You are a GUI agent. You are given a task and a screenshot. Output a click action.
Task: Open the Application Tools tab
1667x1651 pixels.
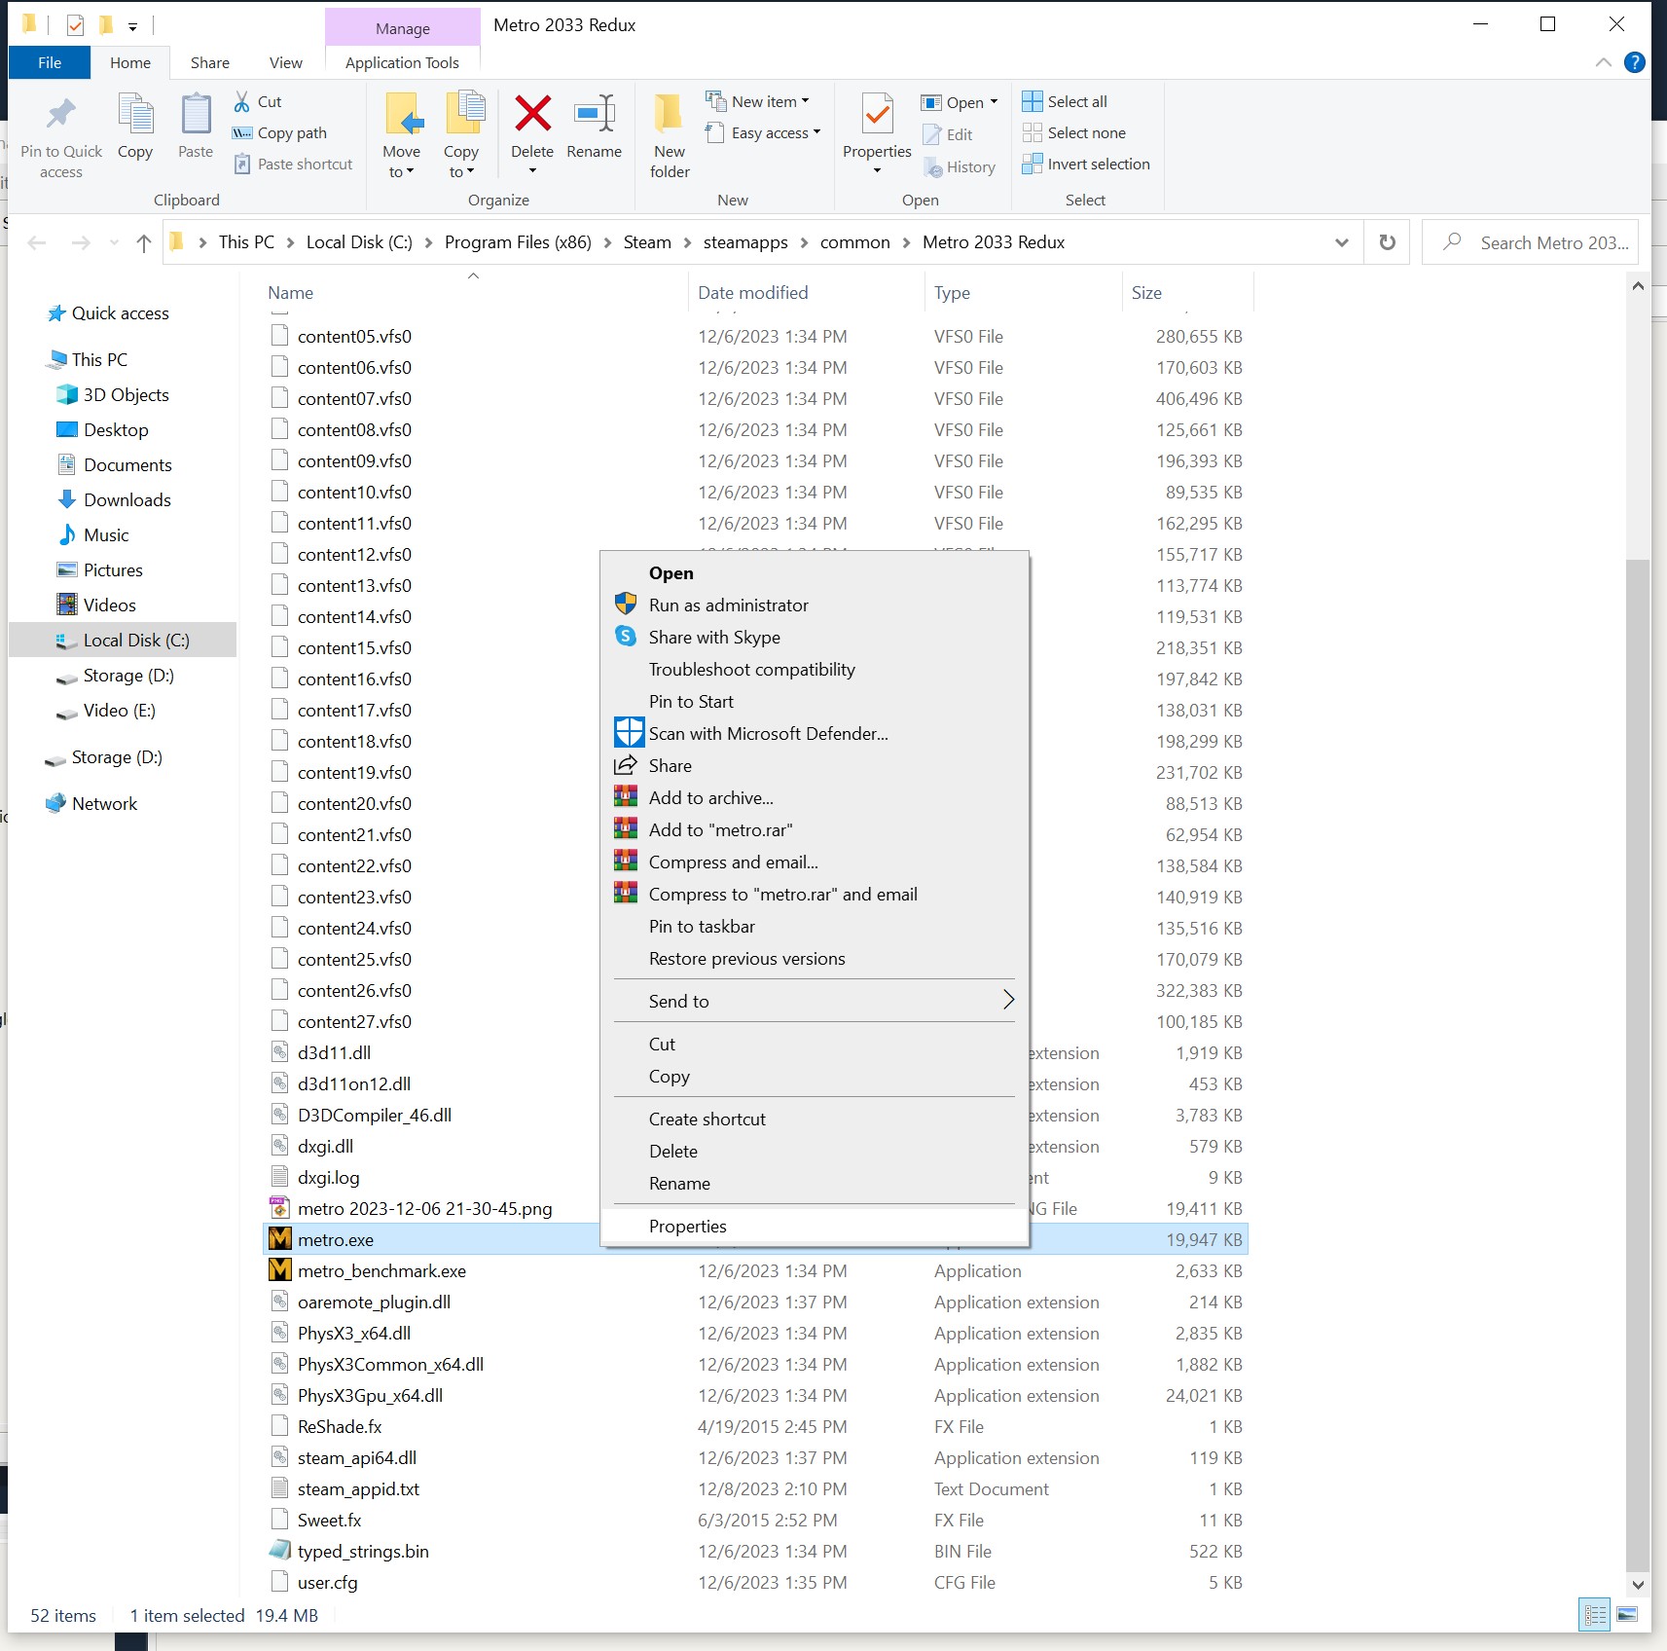402,62
